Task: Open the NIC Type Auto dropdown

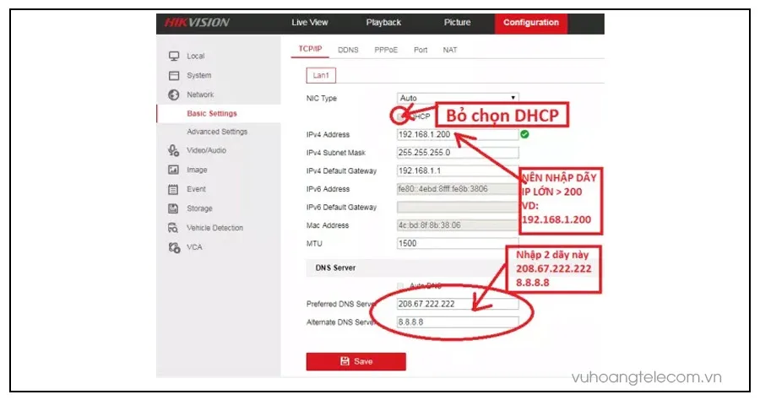Action: point(458,98)
